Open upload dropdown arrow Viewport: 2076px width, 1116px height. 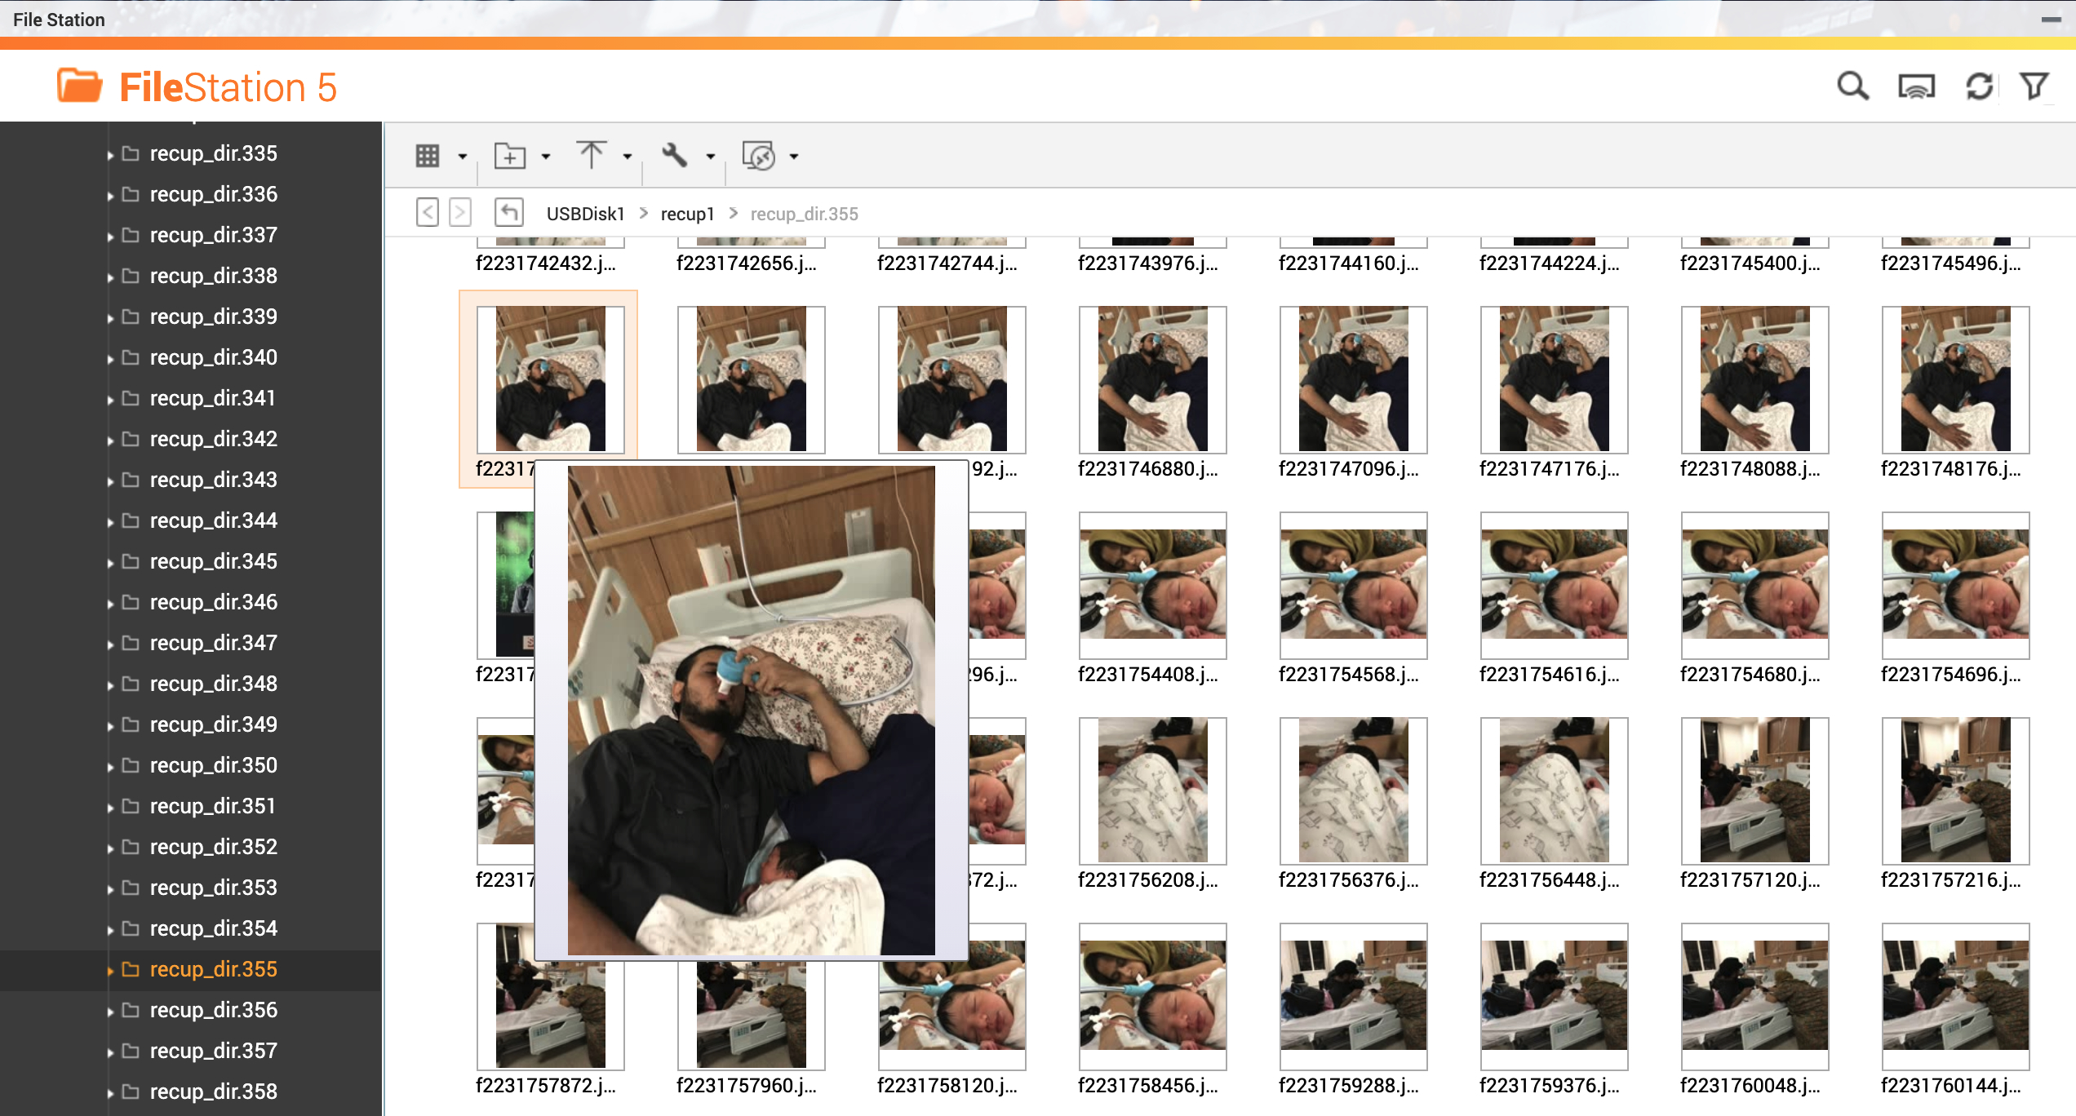click(628, 157)
